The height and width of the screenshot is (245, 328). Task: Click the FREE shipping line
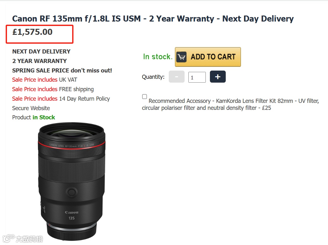pos(53,89)
